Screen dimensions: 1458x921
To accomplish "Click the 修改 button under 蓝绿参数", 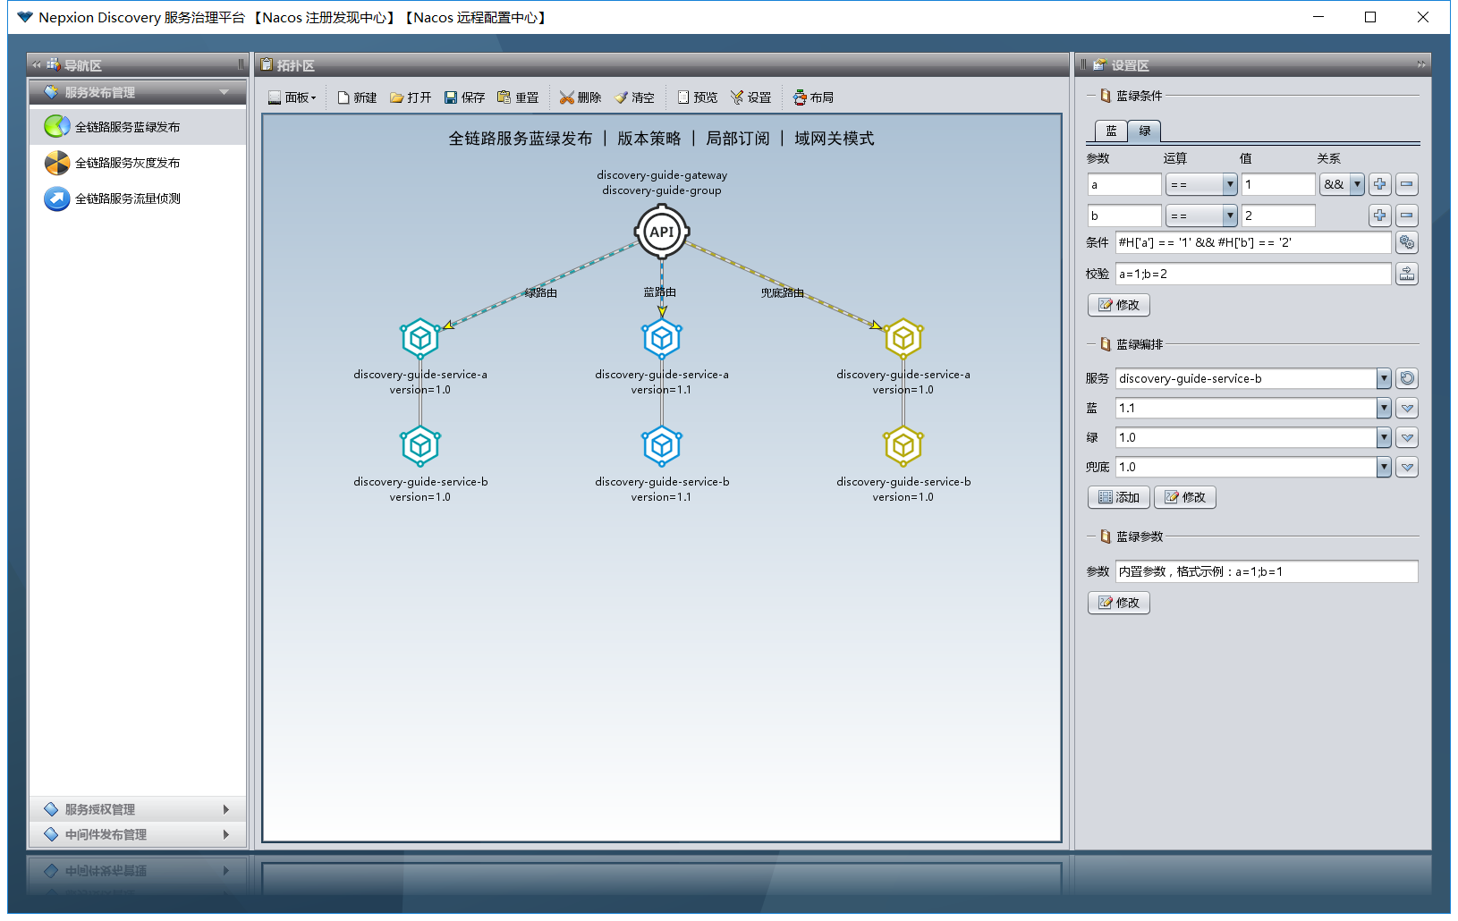I will [x=1118, y=603].
